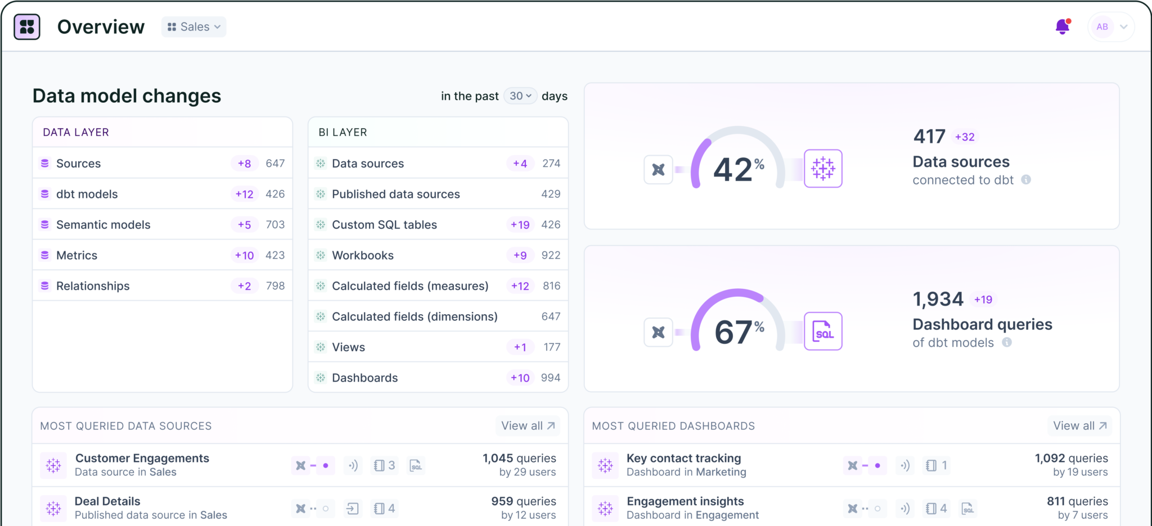Click the info icon beside 'connected to dbt'
1152x526 pixels.
click(x=1026, y=180)
